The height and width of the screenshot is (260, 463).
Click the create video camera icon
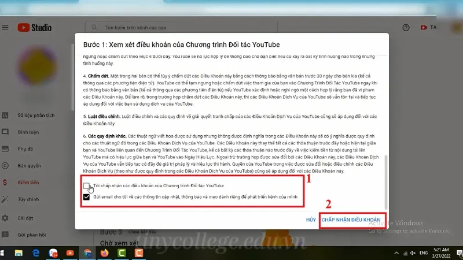coord(424,27)
